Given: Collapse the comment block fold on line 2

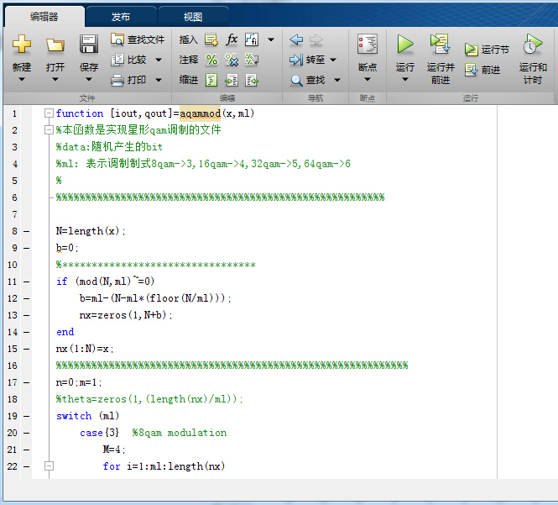Looking at the screenshot, I should click(x=49, y=130).
